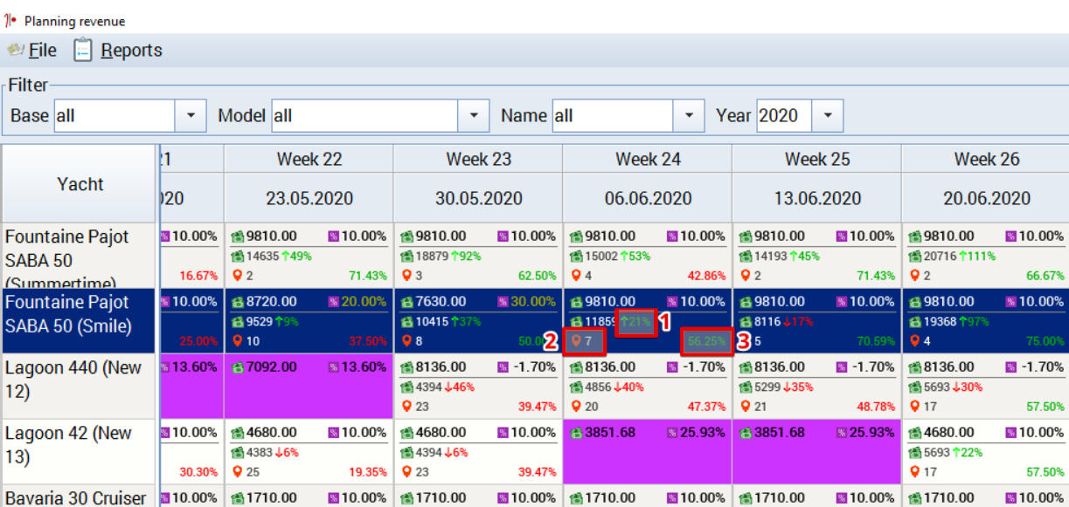Select the Week 24 column header
This screenshot has height=507, width=1069.
click(648, 159)
